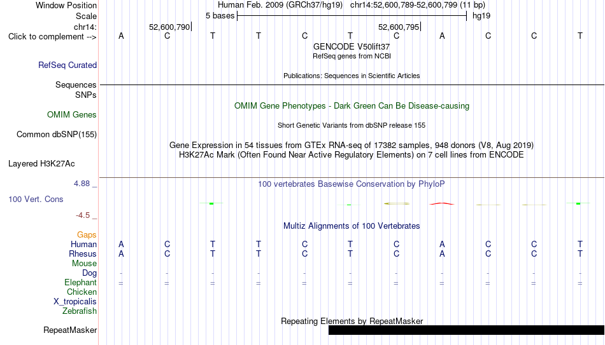Click the hg19 label beside the scale bar
The image size is (605, 345).
tap(481, 16)
